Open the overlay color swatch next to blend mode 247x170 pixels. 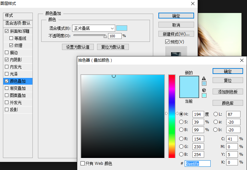pos(122,28)
